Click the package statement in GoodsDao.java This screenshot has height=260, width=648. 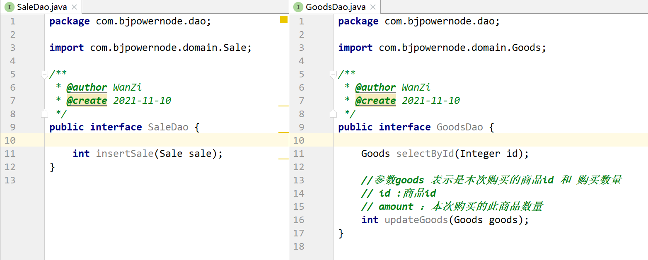click(419, 21)
